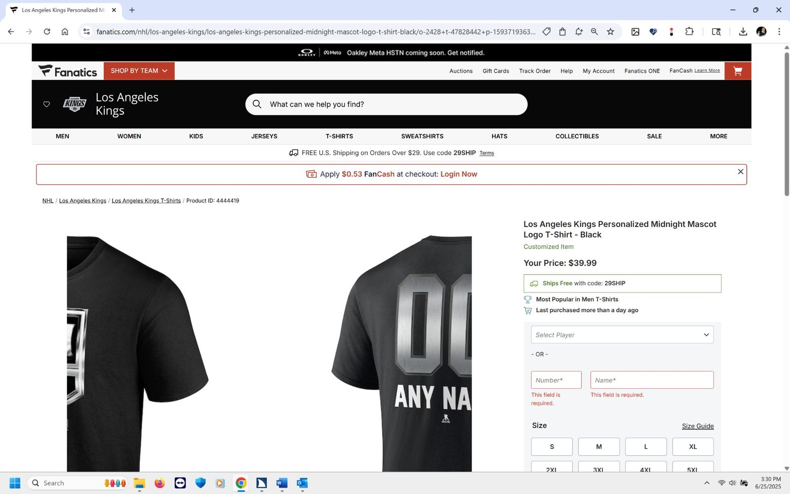Favorite the Kings with heart icon

(x=46, y=104)
